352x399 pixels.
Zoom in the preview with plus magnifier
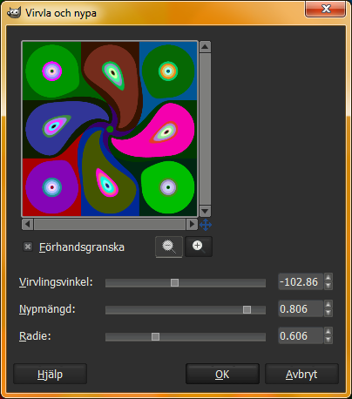tap(199, 247)
